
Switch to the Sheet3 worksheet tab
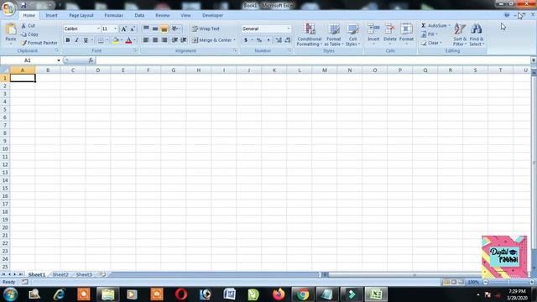click(84, 274)
